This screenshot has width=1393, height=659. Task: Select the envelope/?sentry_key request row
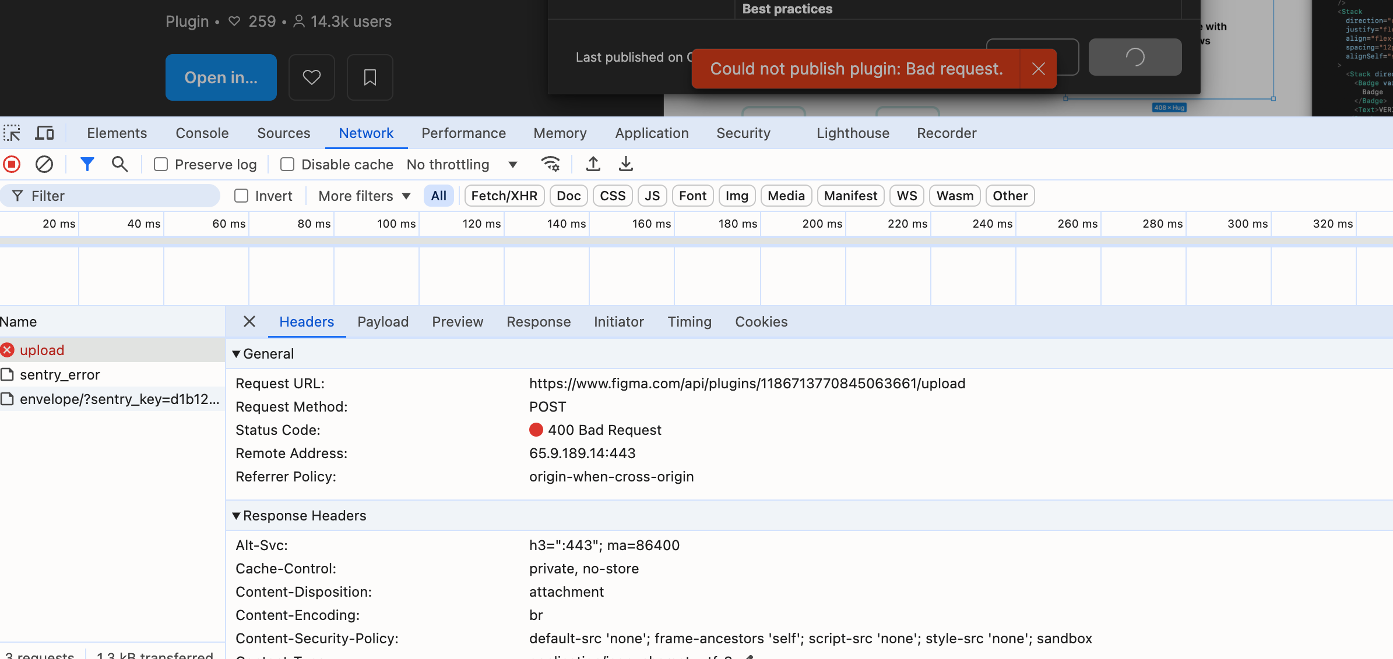(112, 399)
